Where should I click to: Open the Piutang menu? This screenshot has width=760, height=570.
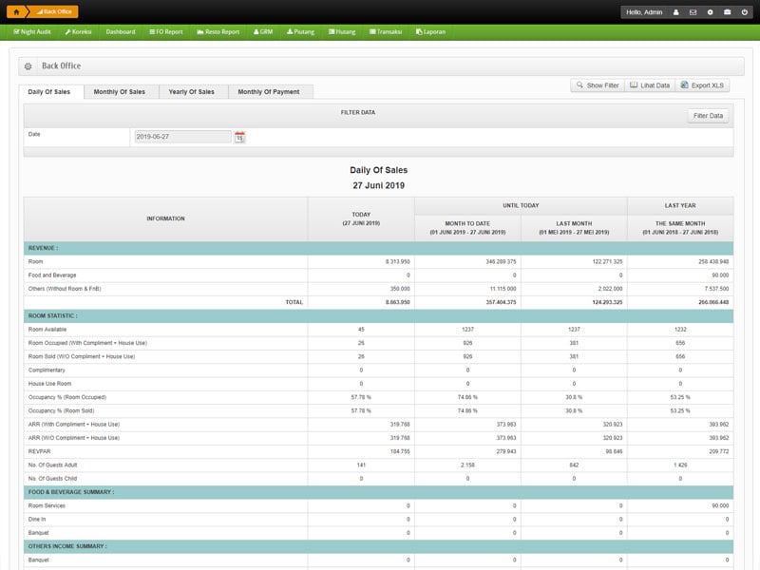tap(300, 31)
